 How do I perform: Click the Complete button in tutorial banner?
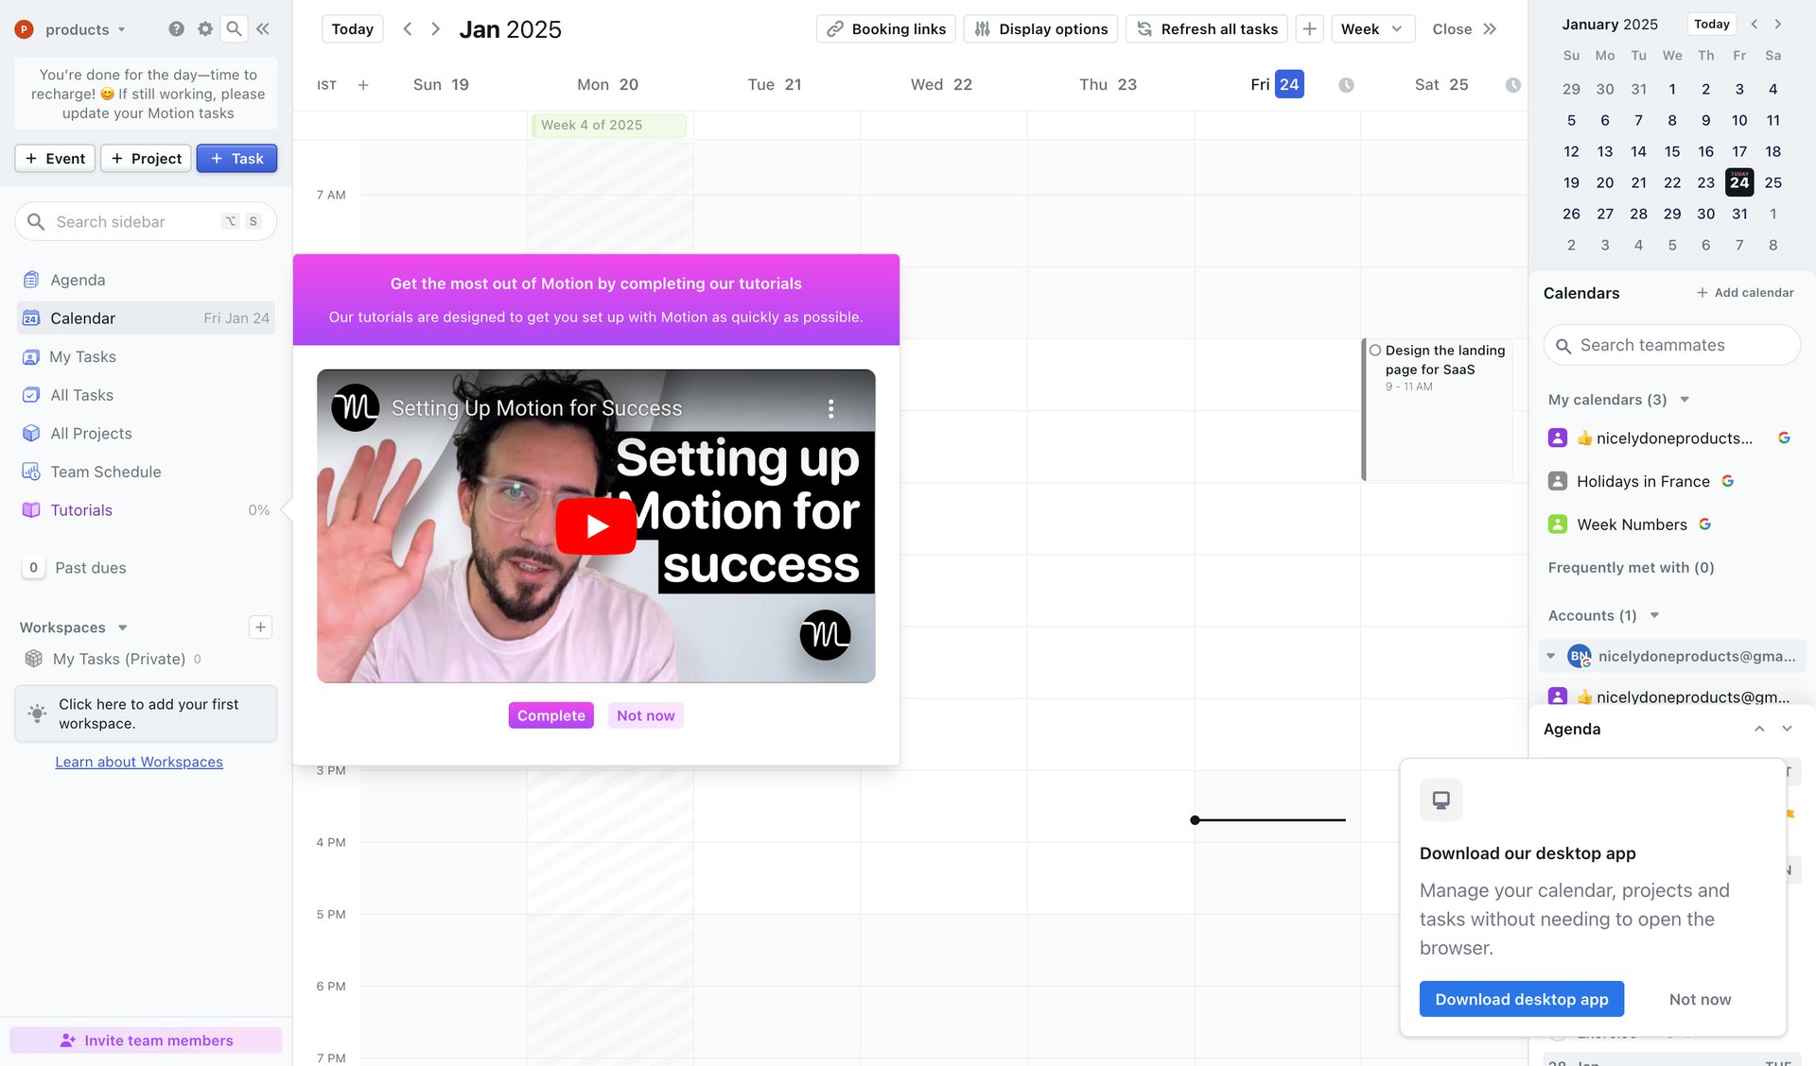(x=550, y=715)
